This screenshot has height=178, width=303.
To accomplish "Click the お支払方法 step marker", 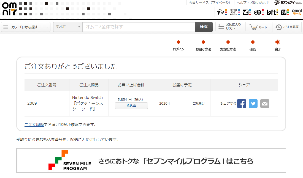I will click(228, 42).
